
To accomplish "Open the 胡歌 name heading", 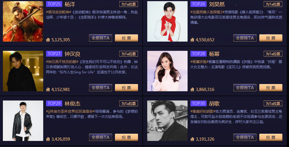I will tap(214, 104).
